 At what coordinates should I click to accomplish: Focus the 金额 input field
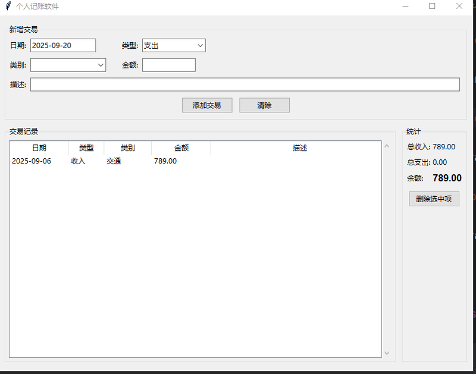tap(169, 65)
